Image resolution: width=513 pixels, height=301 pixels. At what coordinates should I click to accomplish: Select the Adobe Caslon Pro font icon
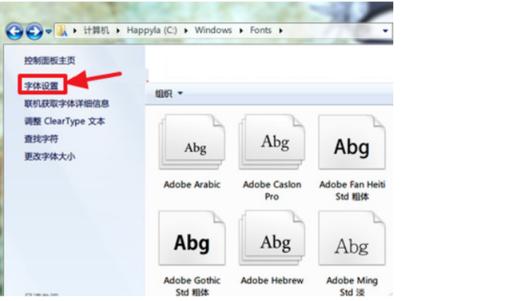(272, 142)
